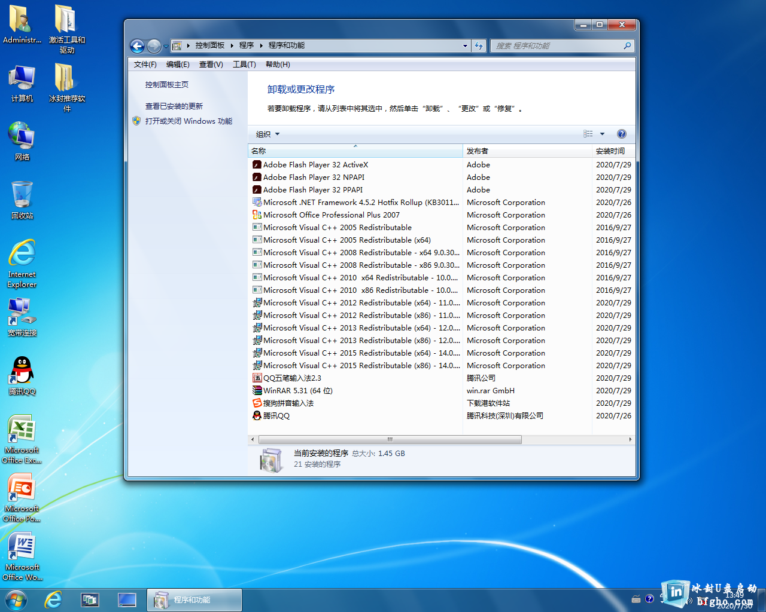Click the 控制面板 breadcrumb segment
This screenshot has width=766, height=612.
209,45
